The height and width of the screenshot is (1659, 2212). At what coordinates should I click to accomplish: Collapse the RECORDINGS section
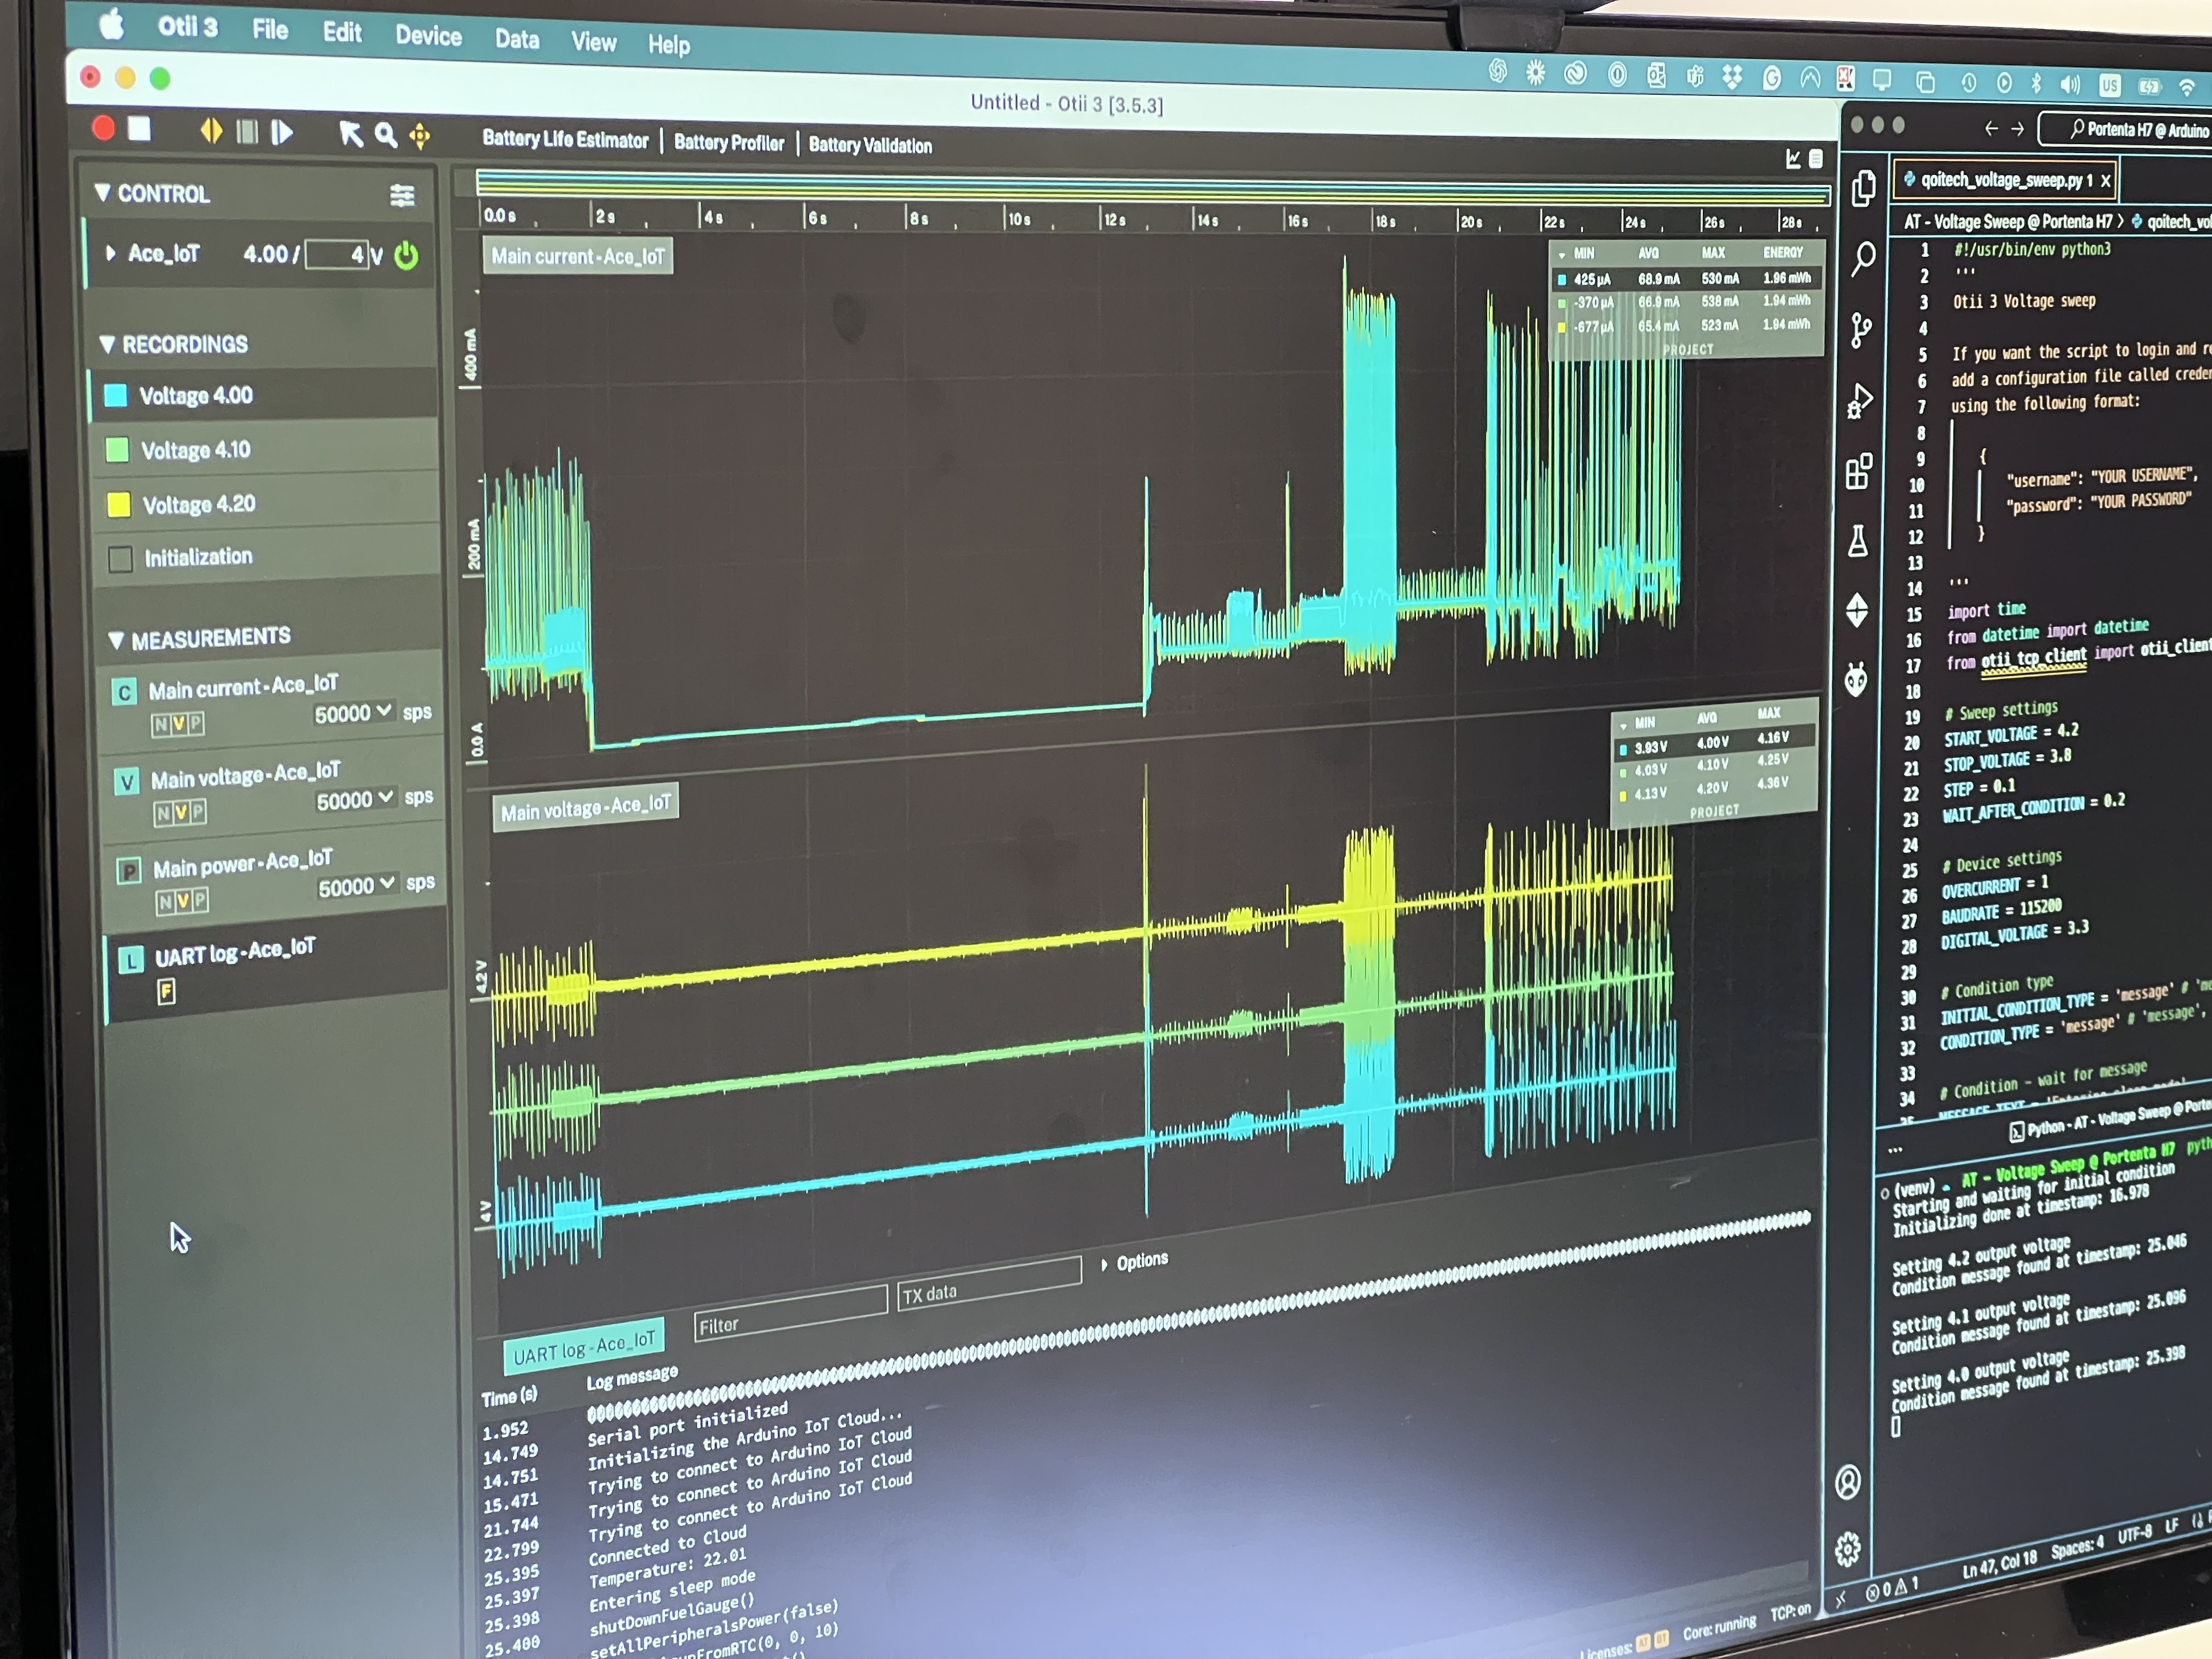tap(107, 344)
